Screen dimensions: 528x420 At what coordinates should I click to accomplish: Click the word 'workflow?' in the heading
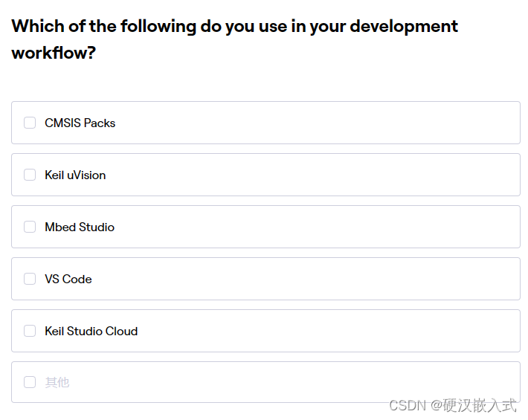pyautogui.click(x=54, y=54)
